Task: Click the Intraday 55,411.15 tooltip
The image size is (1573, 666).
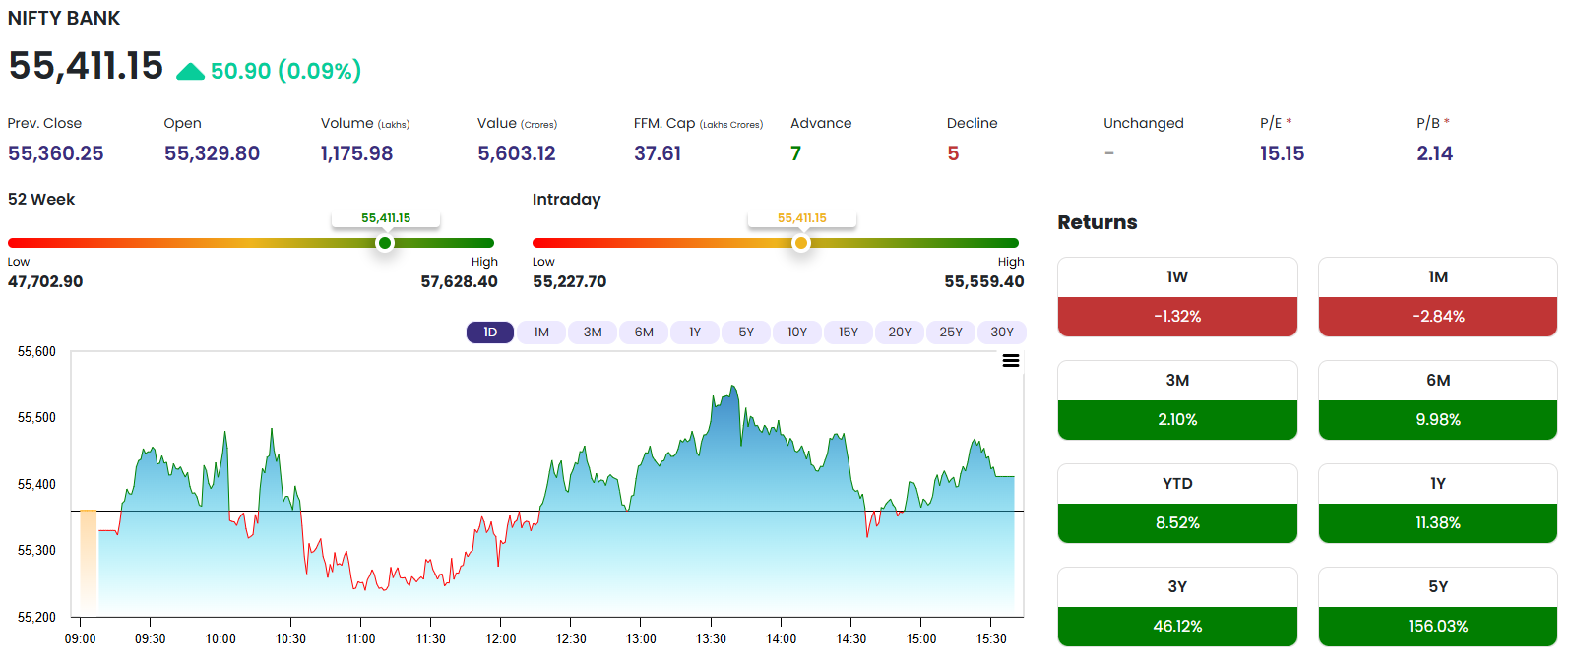Action: [x=802, y=218]
